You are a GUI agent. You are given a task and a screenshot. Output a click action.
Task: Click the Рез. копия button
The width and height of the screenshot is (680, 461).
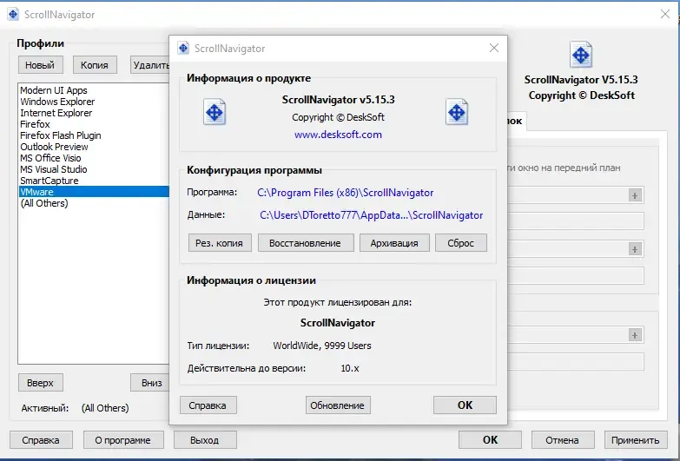[220, 243]
